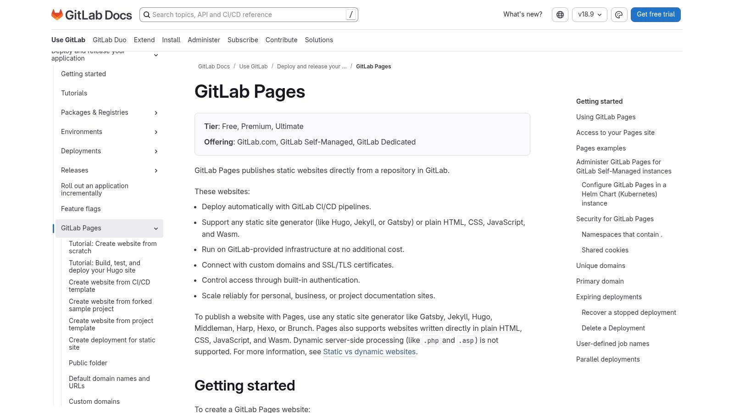Go to Use GitLab breadcrumb link
The height and width of the screenshot is (413, 734).
[253, 66]
